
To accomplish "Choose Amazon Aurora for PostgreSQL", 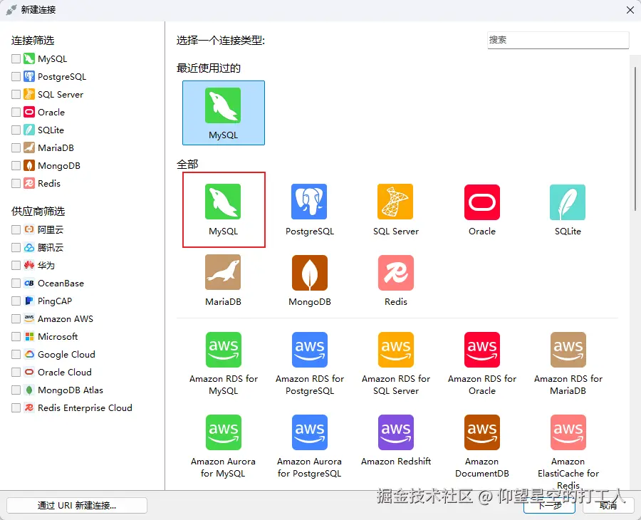I will tap(310, 447).
